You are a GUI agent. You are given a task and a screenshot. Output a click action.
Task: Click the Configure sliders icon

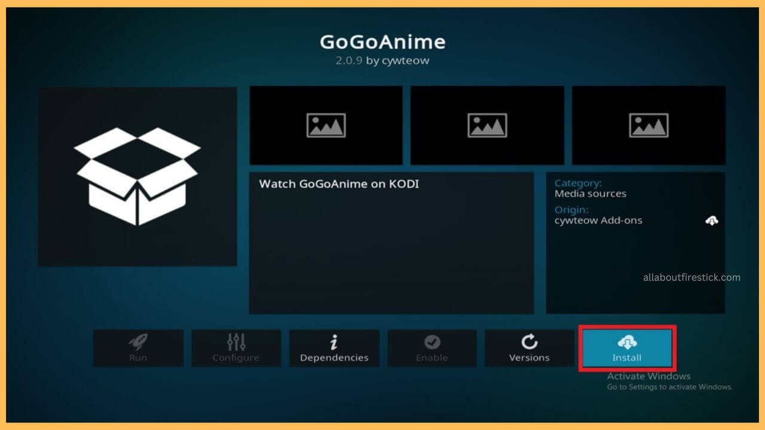(x=236, y=342)
